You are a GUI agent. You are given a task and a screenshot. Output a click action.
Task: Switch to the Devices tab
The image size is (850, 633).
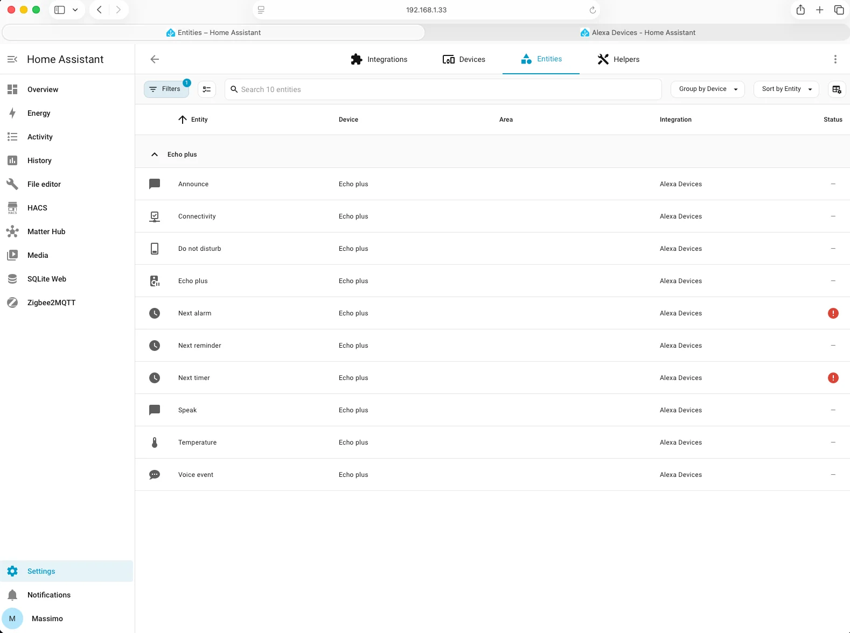pos(464,59)
